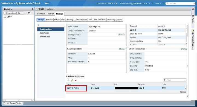Screen dimensions: 197x107
Task: Click the Log level INFO value
Action: tap(147, 70)
